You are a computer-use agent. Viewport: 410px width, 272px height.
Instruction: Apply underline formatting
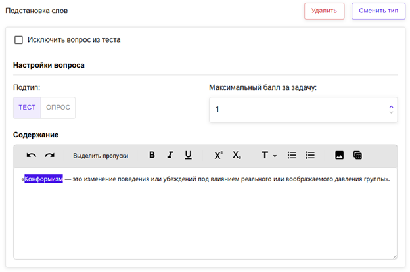click(x=189, y=155)
